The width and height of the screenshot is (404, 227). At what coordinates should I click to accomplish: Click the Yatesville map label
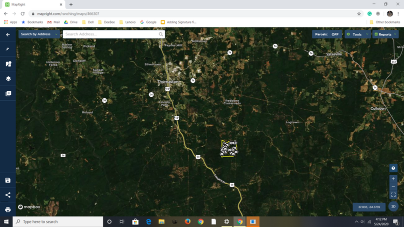(x=334, y=54)
